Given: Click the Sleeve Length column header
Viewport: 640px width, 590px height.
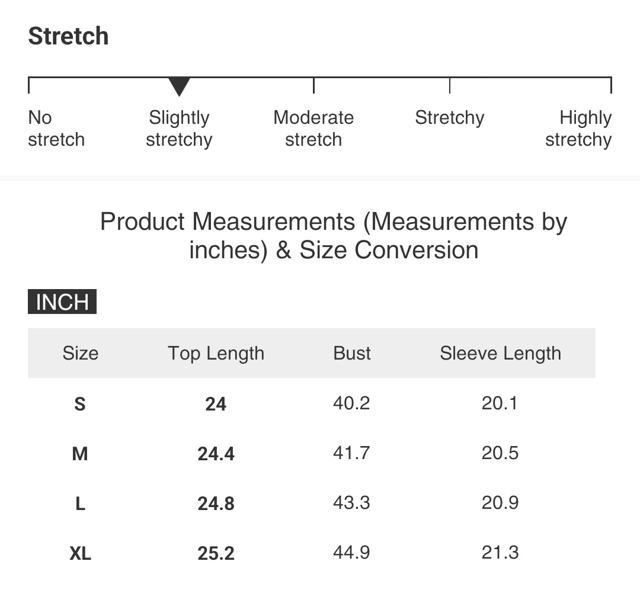Looking at the screenshot, I should click(x=500, y=353).
